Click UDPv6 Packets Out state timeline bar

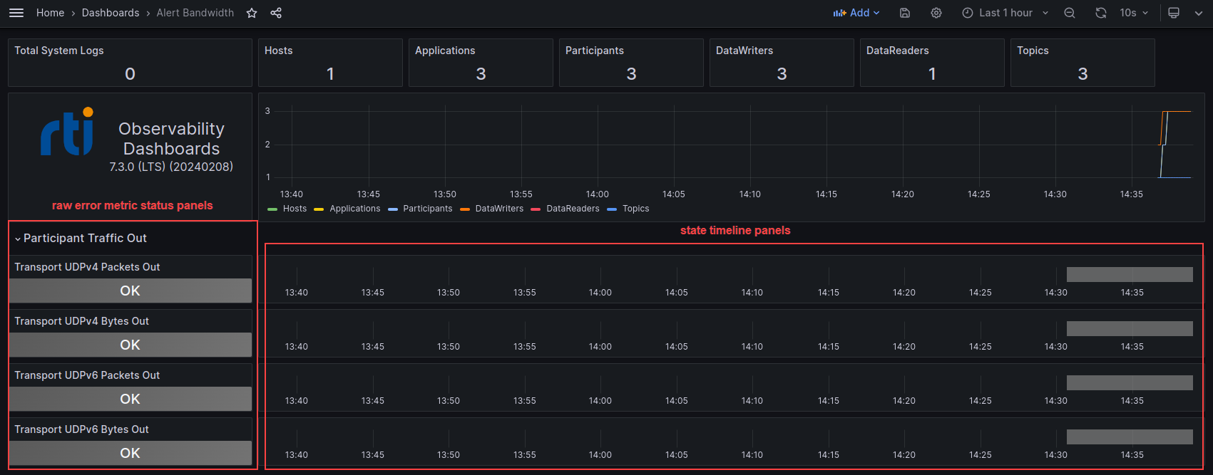tap(1130, 382)
